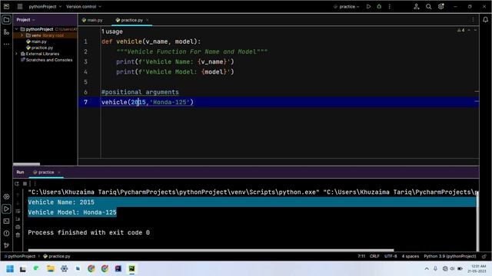Image resolution: width=492 pixels, height=276 pixels.
Task: Open the Problems tool window
Action: [6, 233]
